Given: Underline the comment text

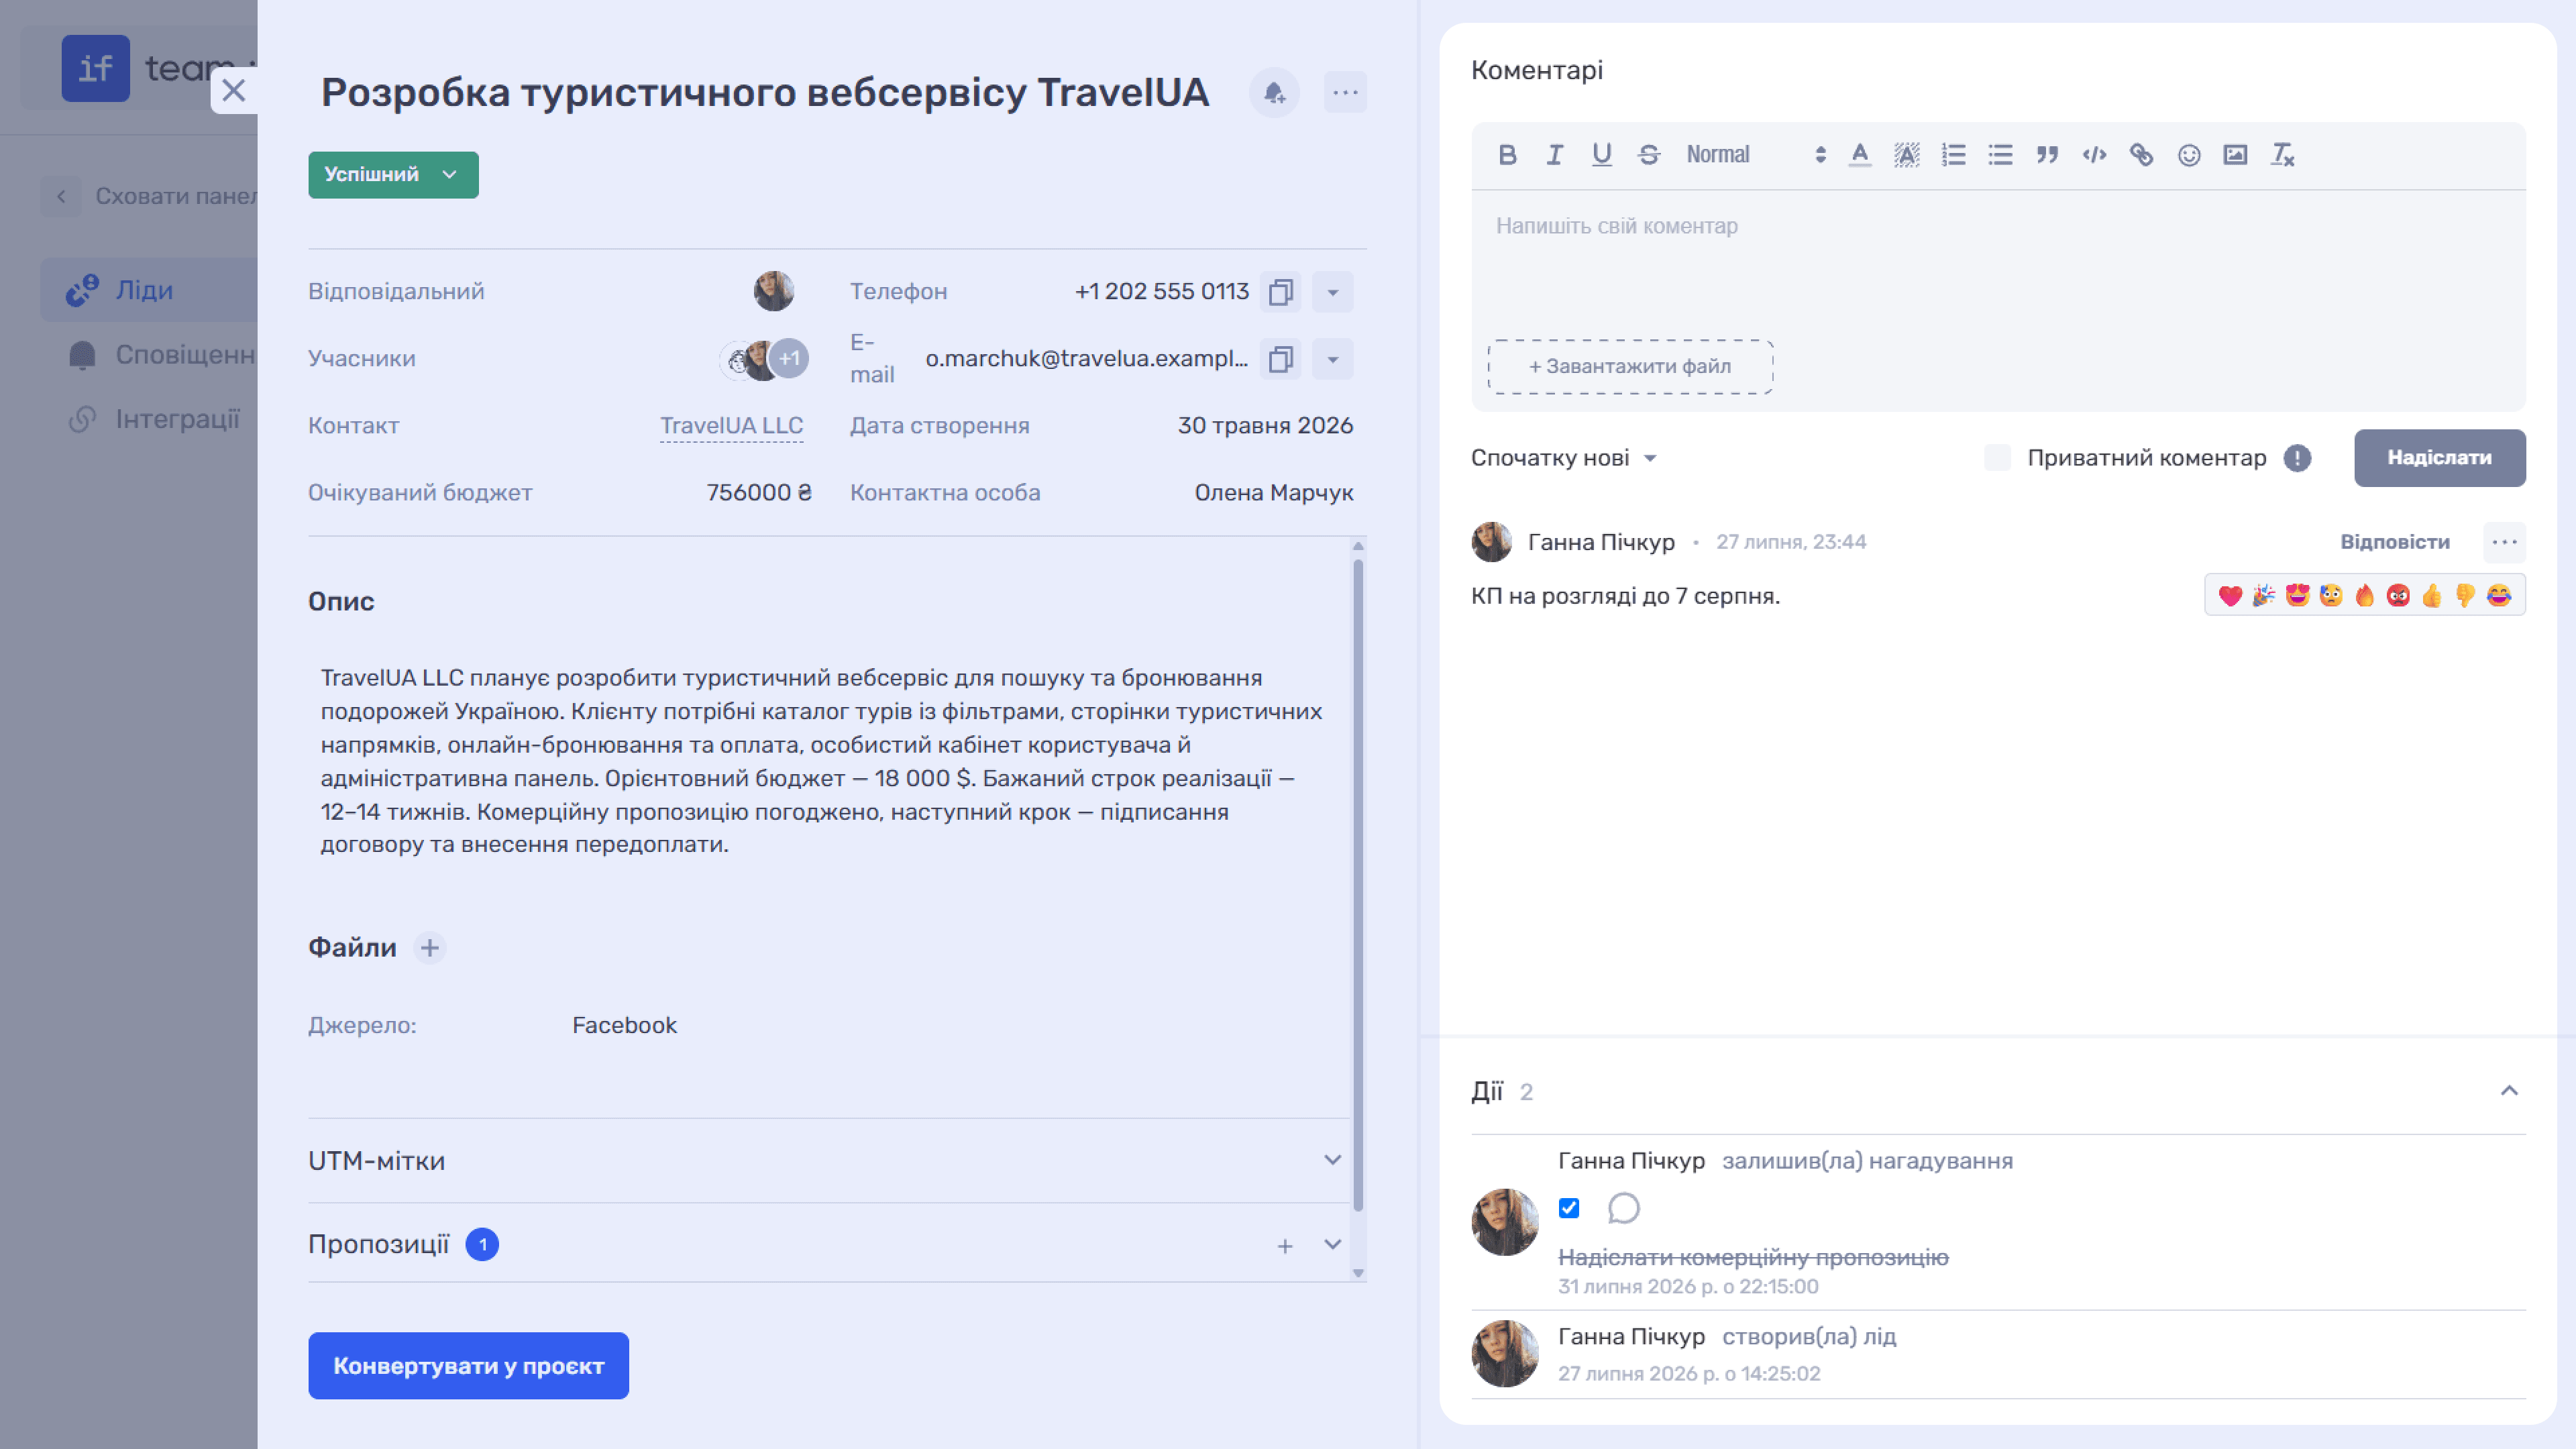Looking at the screenshot, I should [1601, 155].
